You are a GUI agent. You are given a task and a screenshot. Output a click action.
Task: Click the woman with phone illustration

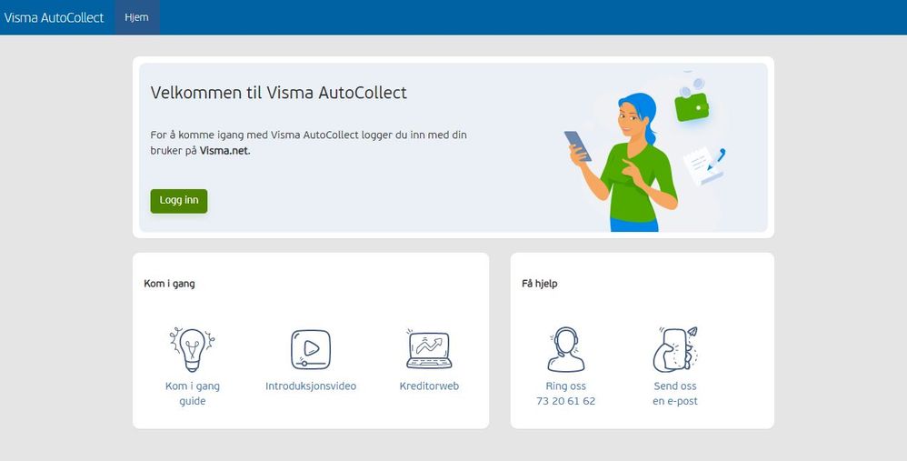[622, 163]
